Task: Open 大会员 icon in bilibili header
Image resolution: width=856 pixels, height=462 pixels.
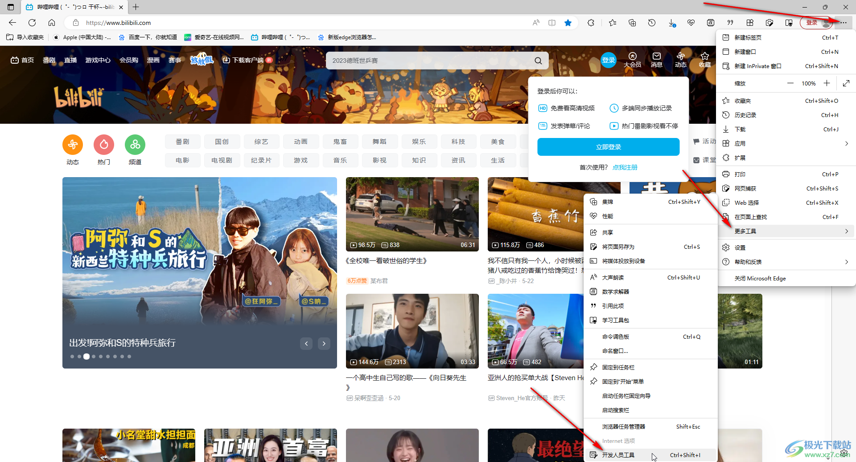Action: tap(632, 60)
